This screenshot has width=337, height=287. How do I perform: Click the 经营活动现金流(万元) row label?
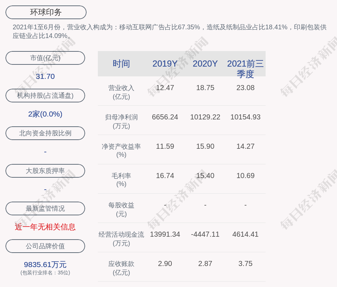point(121,239)
